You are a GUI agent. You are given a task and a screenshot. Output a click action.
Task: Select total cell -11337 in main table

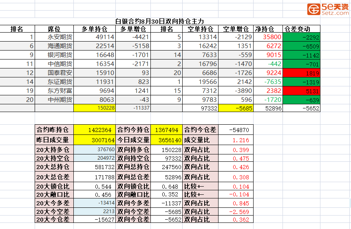click(133, 108)
